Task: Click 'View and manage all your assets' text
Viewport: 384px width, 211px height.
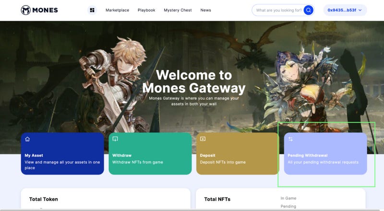Action: click(x=62, y=165)
